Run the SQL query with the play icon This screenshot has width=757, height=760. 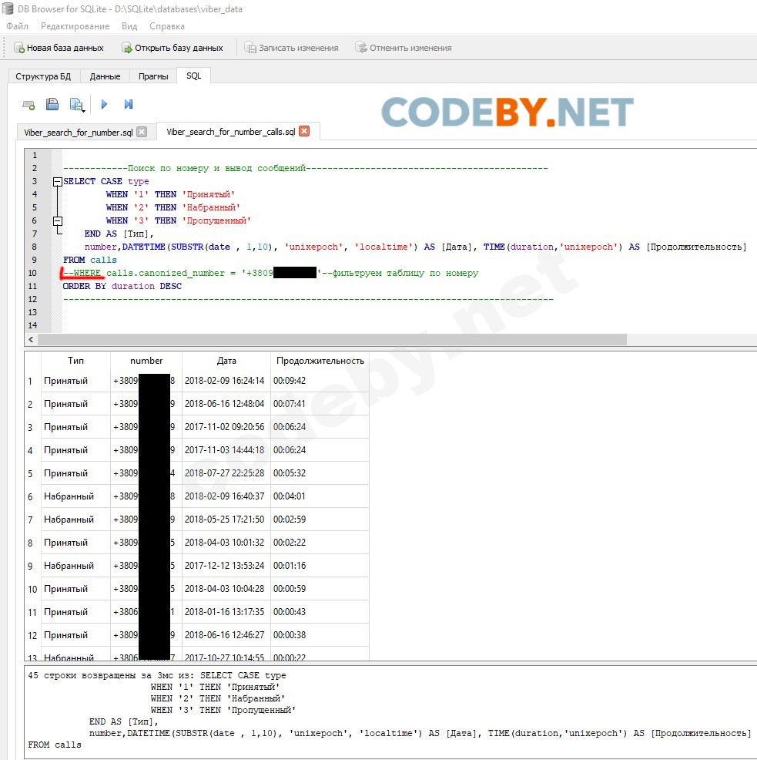point(104,105)
